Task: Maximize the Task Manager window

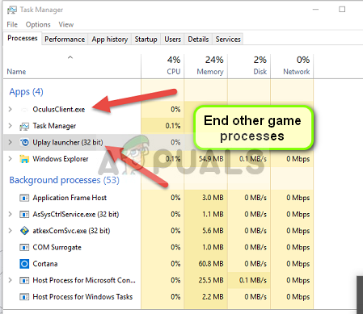Action: (x=342, y=10)
